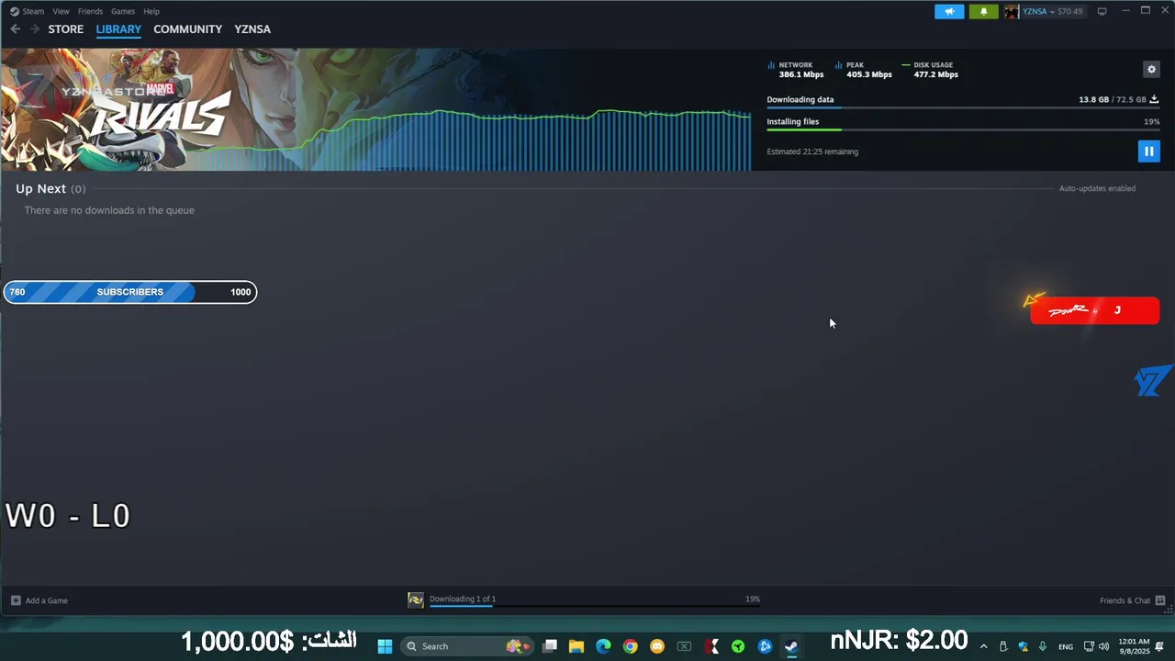Click the Up Next heading
This screenshot has height=661, width=1175.
40,188
